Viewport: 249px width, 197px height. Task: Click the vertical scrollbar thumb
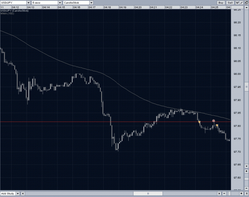pyautogui.click(x=247, y=87)
